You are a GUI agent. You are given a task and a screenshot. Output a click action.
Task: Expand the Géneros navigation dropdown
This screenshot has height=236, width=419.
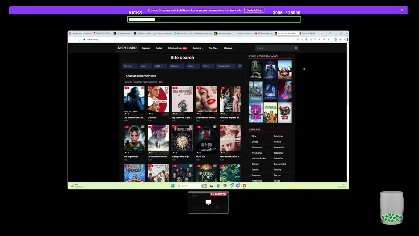[198, 48]
